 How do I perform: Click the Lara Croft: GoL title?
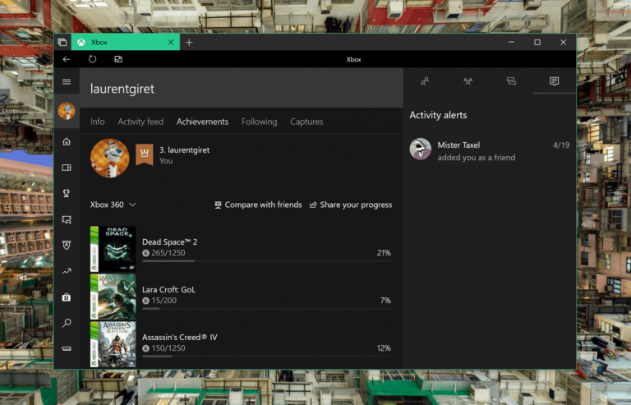(x=168, y=289)
